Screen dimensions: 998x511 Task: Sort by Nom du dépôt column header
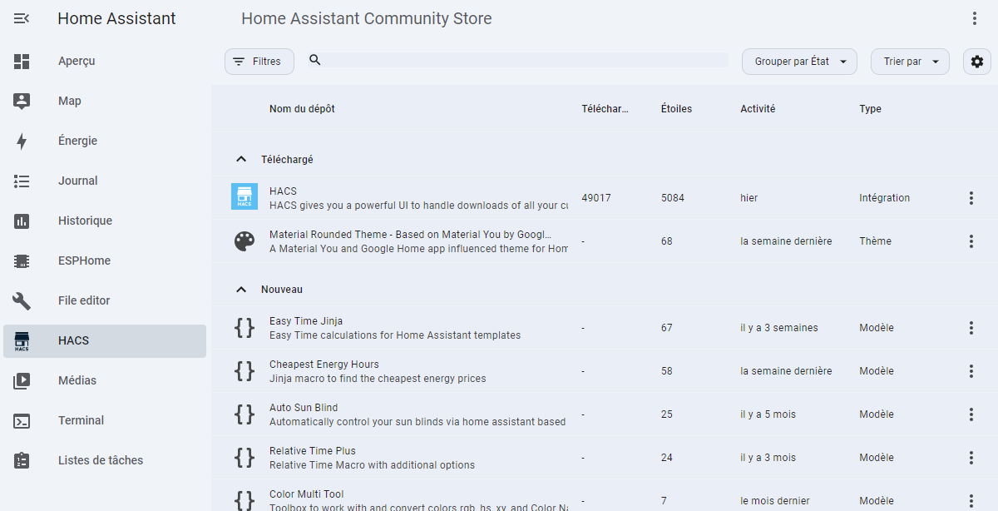coord(302,109)
